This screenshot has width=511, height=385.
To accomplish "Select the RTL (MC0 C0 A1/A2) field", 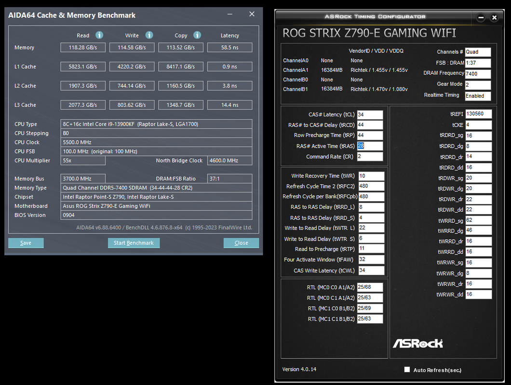I will pyautogui.click(x=370, y=287).
